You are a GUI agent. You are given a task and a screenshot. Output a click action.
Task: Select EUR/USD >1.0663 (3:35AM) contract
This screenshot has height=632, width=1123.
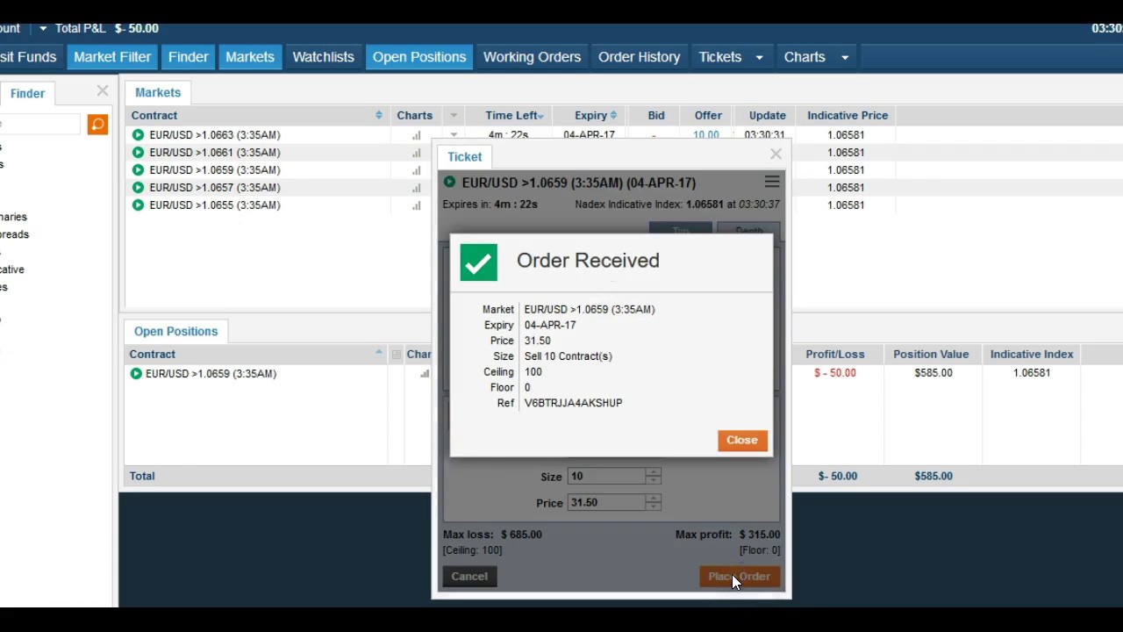pyautogui.click(x=215, y=135)
